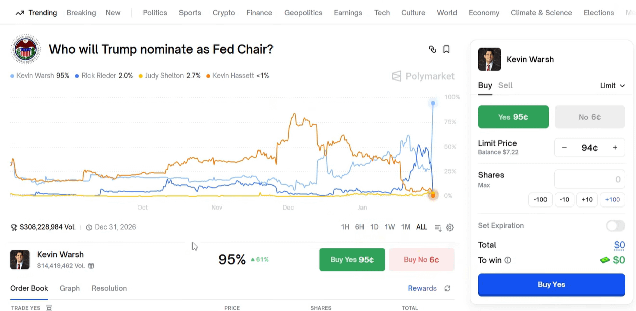This screenshot has width=636, height=311.
Task: Copy the market link with the chain icon
Action: (x=432, y=49)
